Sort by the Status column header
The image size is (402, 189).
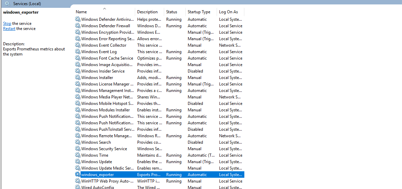point(172,12)
